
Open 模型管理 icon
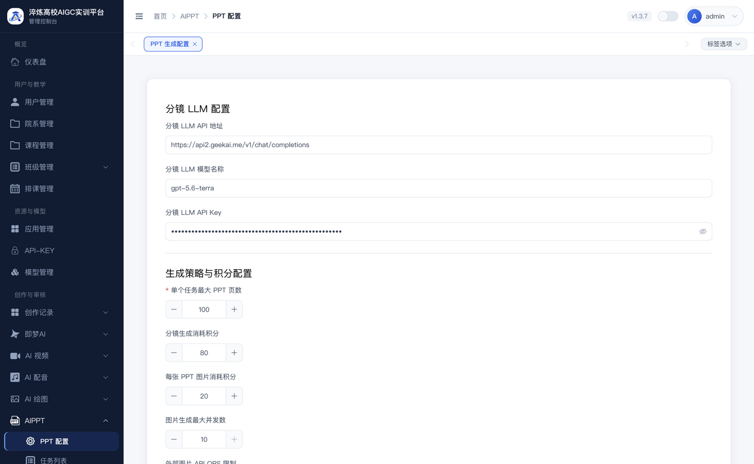(x=15, y=272)
